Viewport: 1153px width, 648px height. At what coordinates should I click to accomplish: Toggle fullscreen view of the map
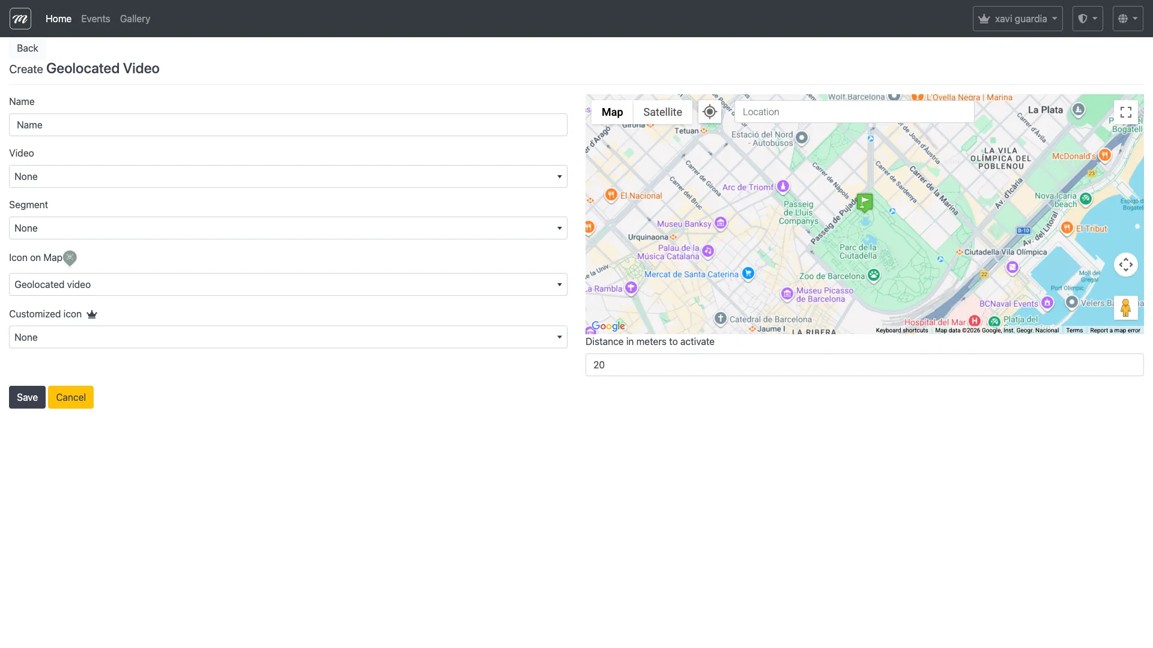click(x=1125, y=112)
